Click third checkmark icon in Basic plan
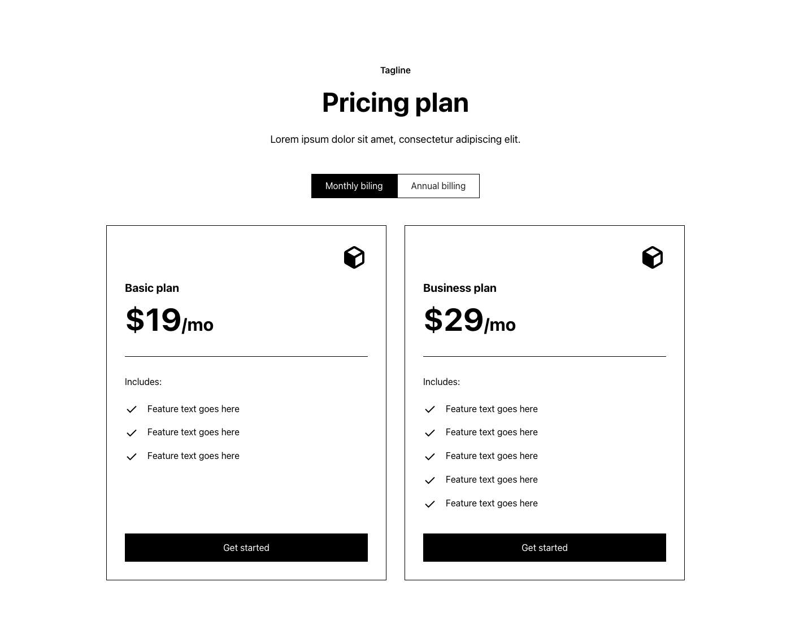The height and width of the screenshot is (643, 791). point(132,457)
